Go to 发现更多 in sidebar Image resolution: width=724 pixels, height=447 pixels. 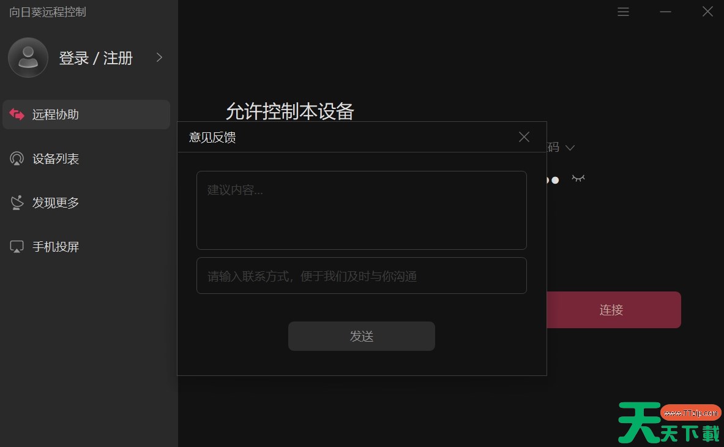(x=56, y=203)
